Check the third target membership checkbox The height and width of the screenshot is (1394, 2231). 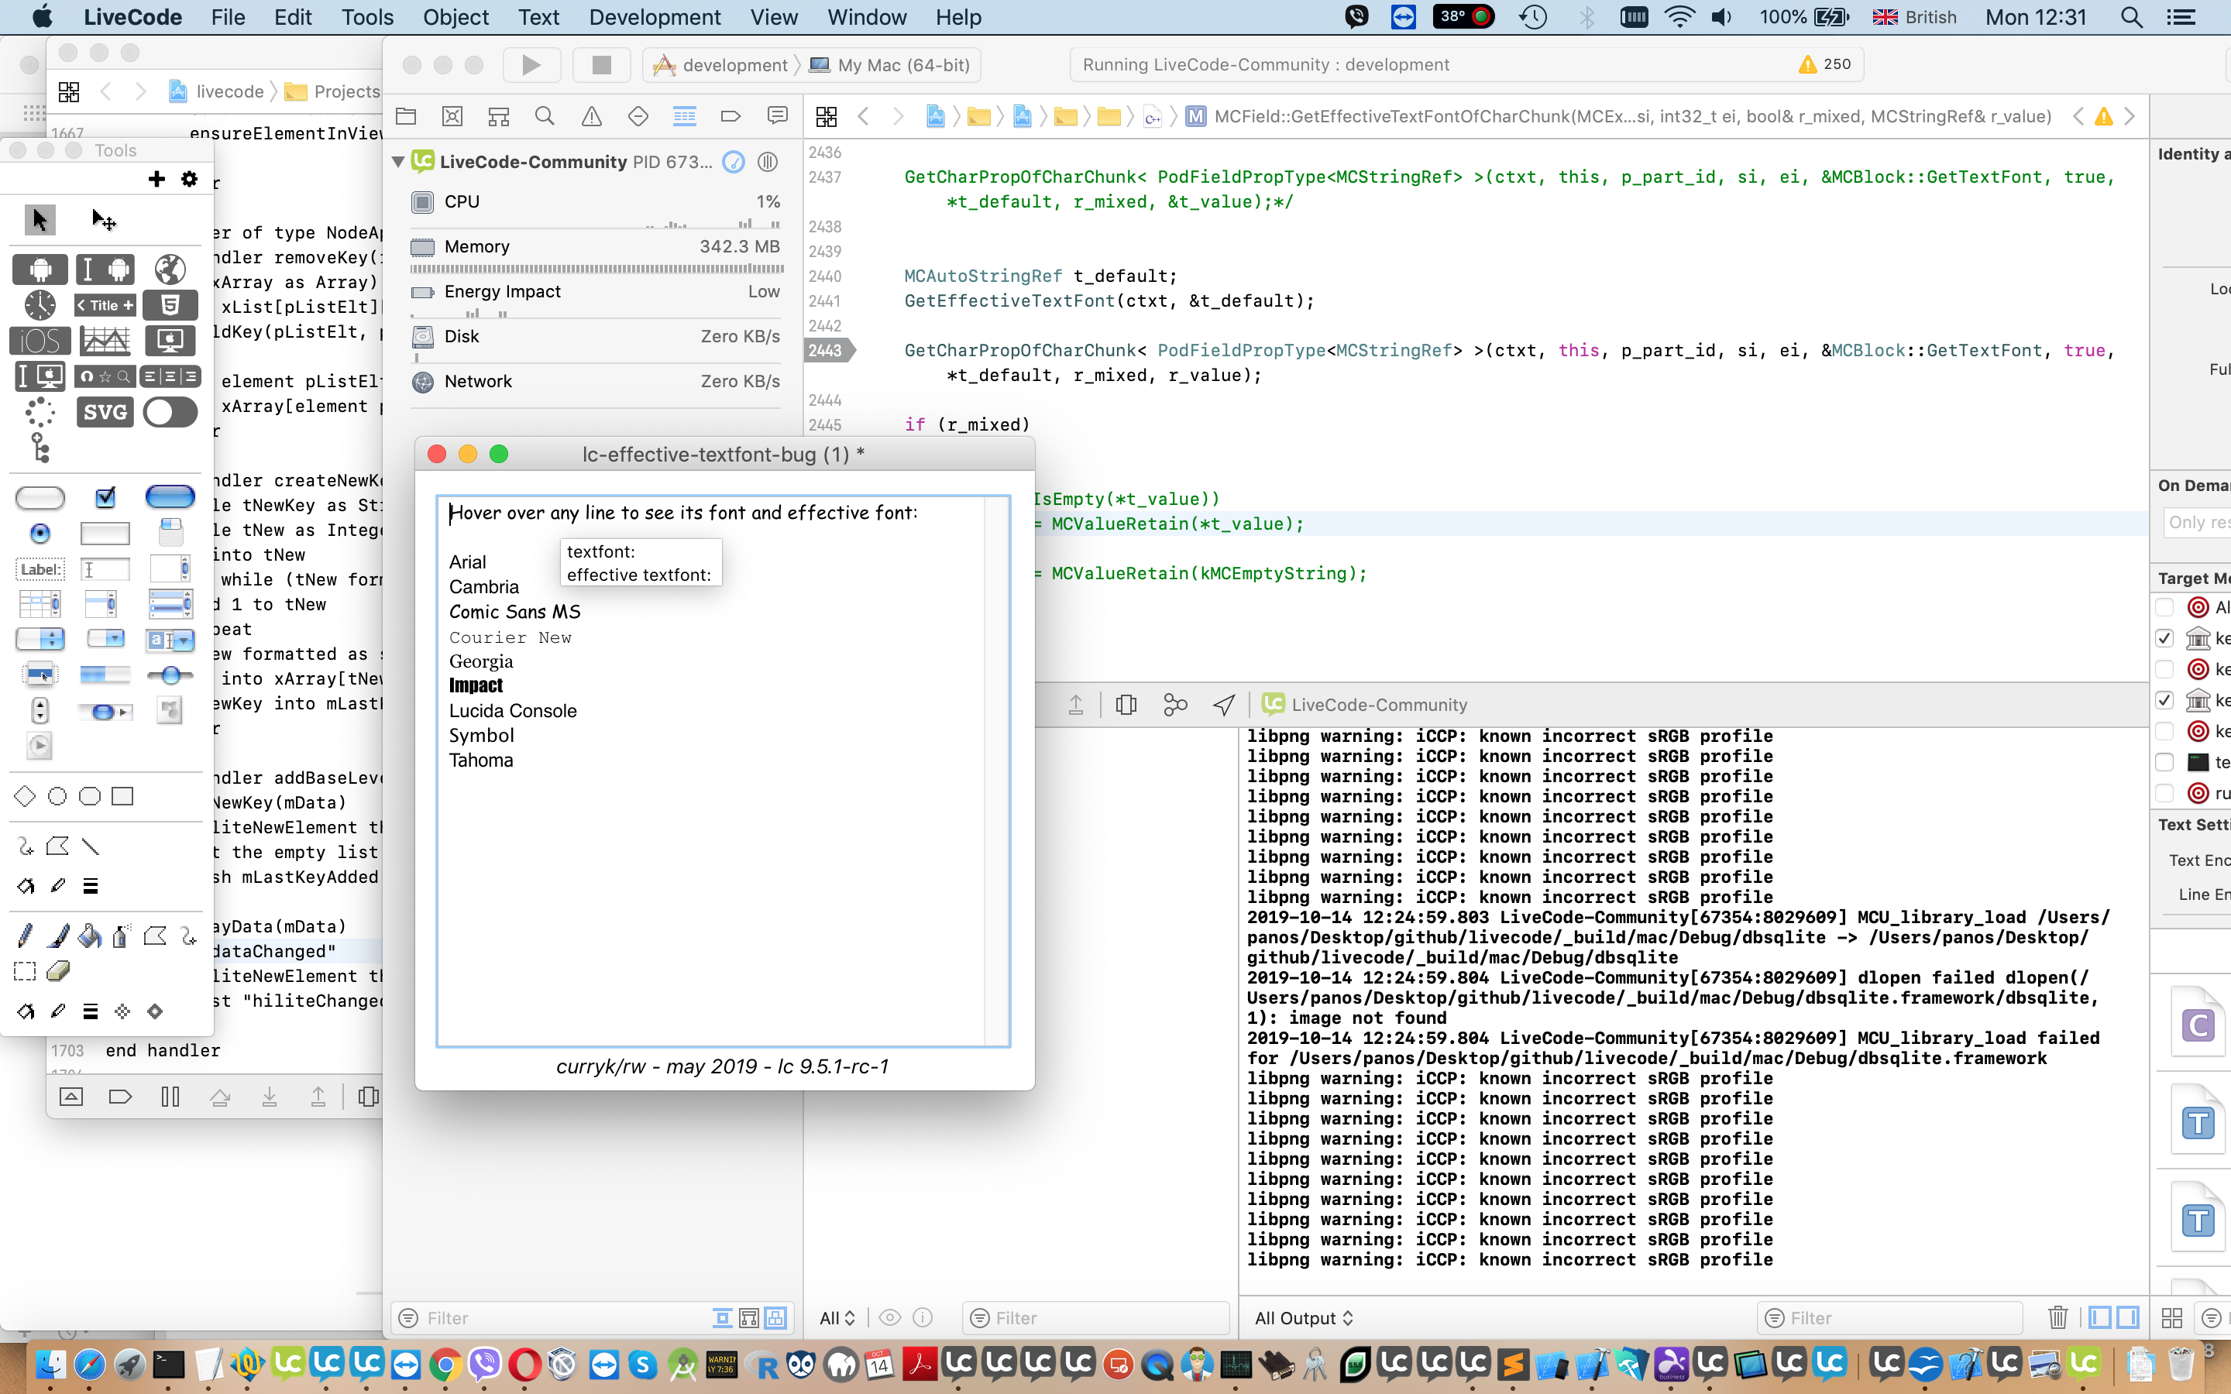tap(2166, 669)
